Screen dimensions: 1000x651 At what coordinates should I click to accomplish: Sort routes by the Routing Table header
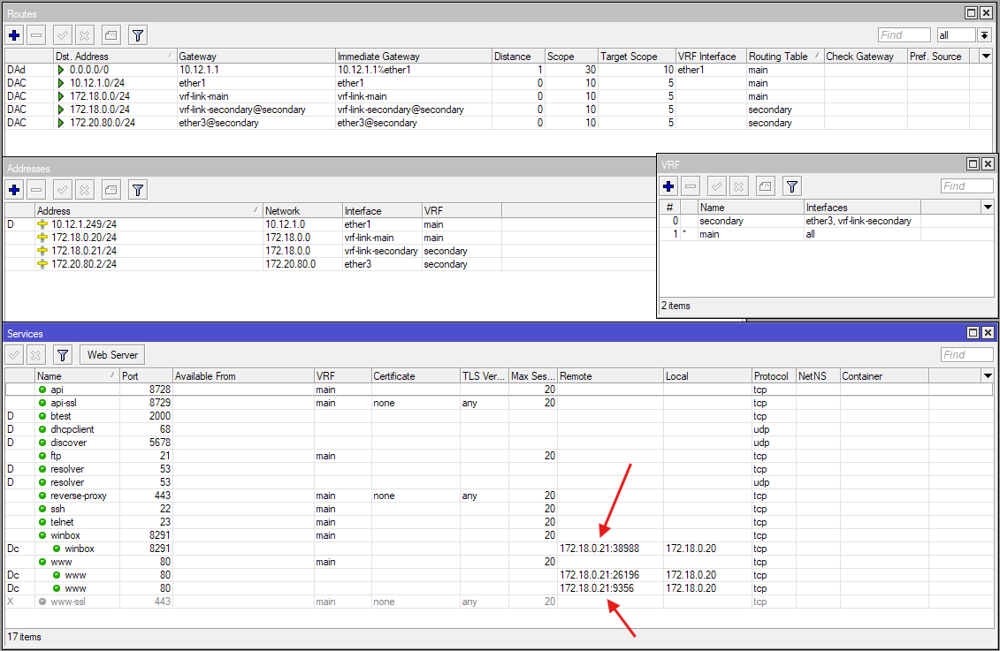[784, 56]
